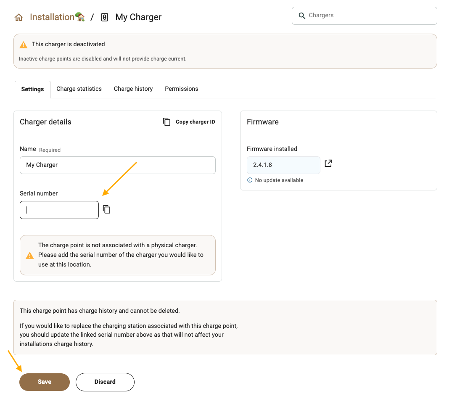The height and width of the screenshot is (404, 452).
Task: Click the magnifier icon in Chargers search
Action: (x=301, y=16)
